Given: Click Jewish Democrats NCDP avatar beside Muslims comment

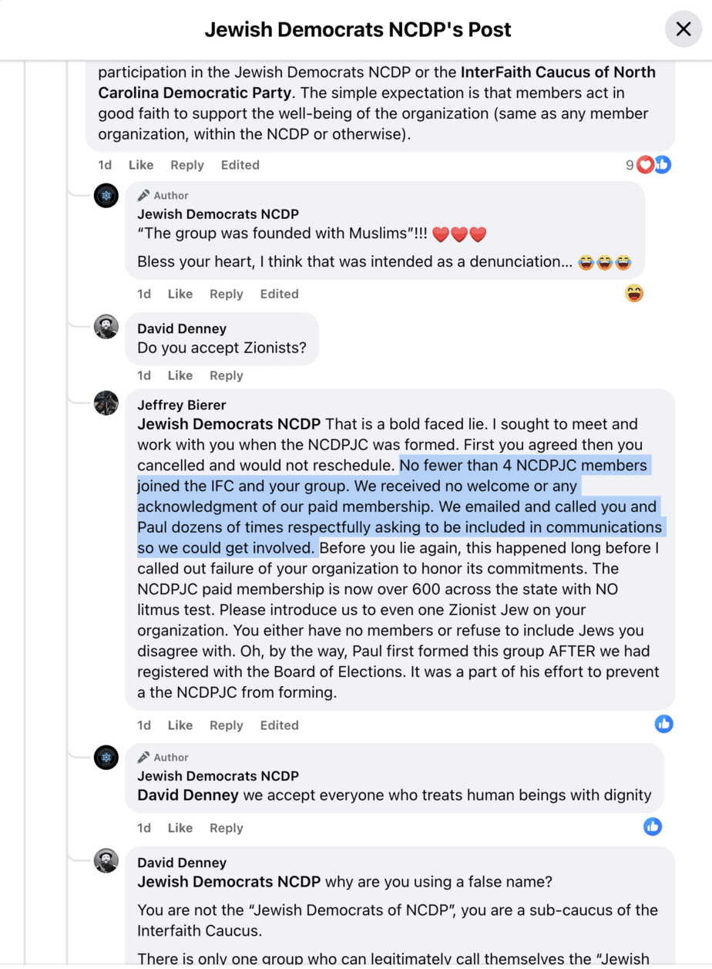Looking at the screenshot, I should (106, 196).
